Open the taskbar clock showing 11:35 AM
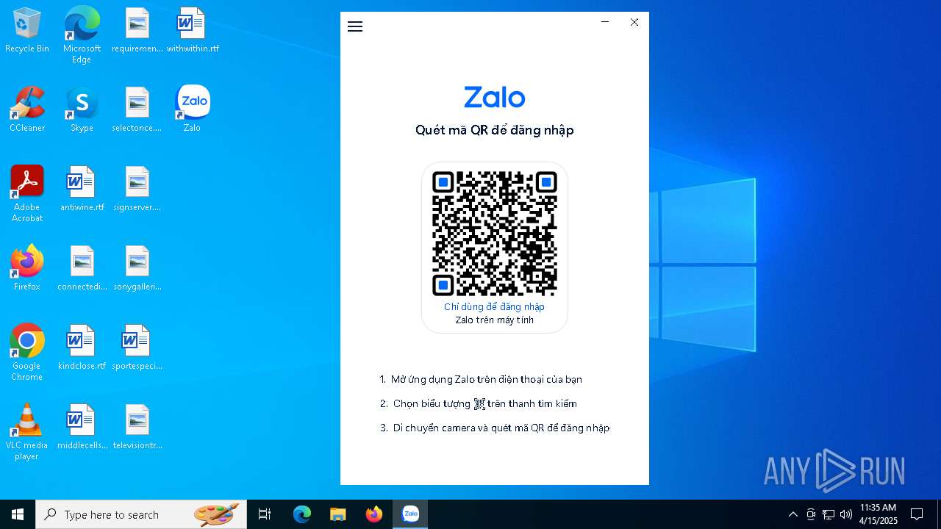This screenshot has height=529, width=941. [x=879, y=514]
